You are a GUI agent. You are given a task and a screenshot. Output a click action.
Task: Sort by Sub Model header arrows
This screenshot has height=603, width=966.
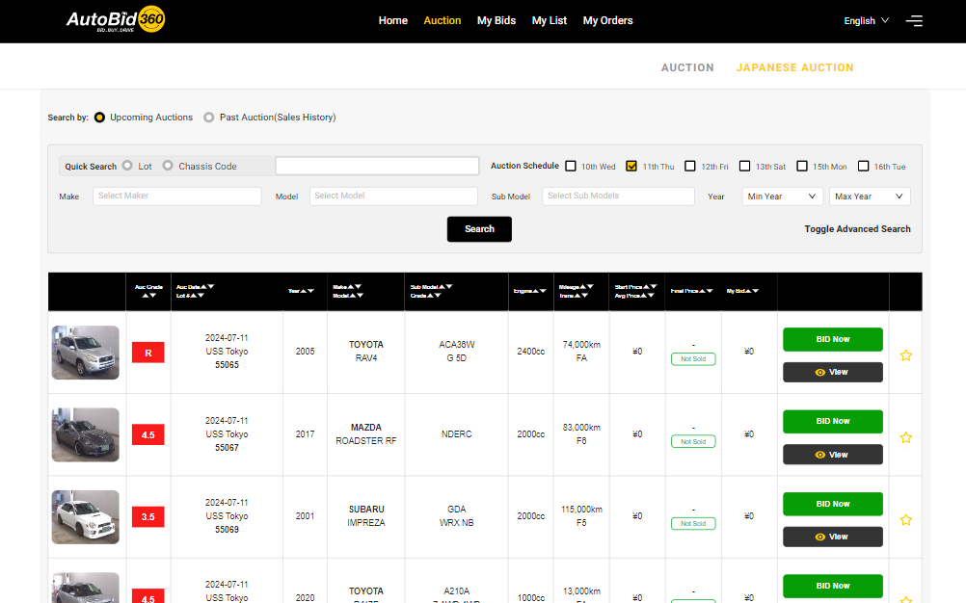(445, 287)
